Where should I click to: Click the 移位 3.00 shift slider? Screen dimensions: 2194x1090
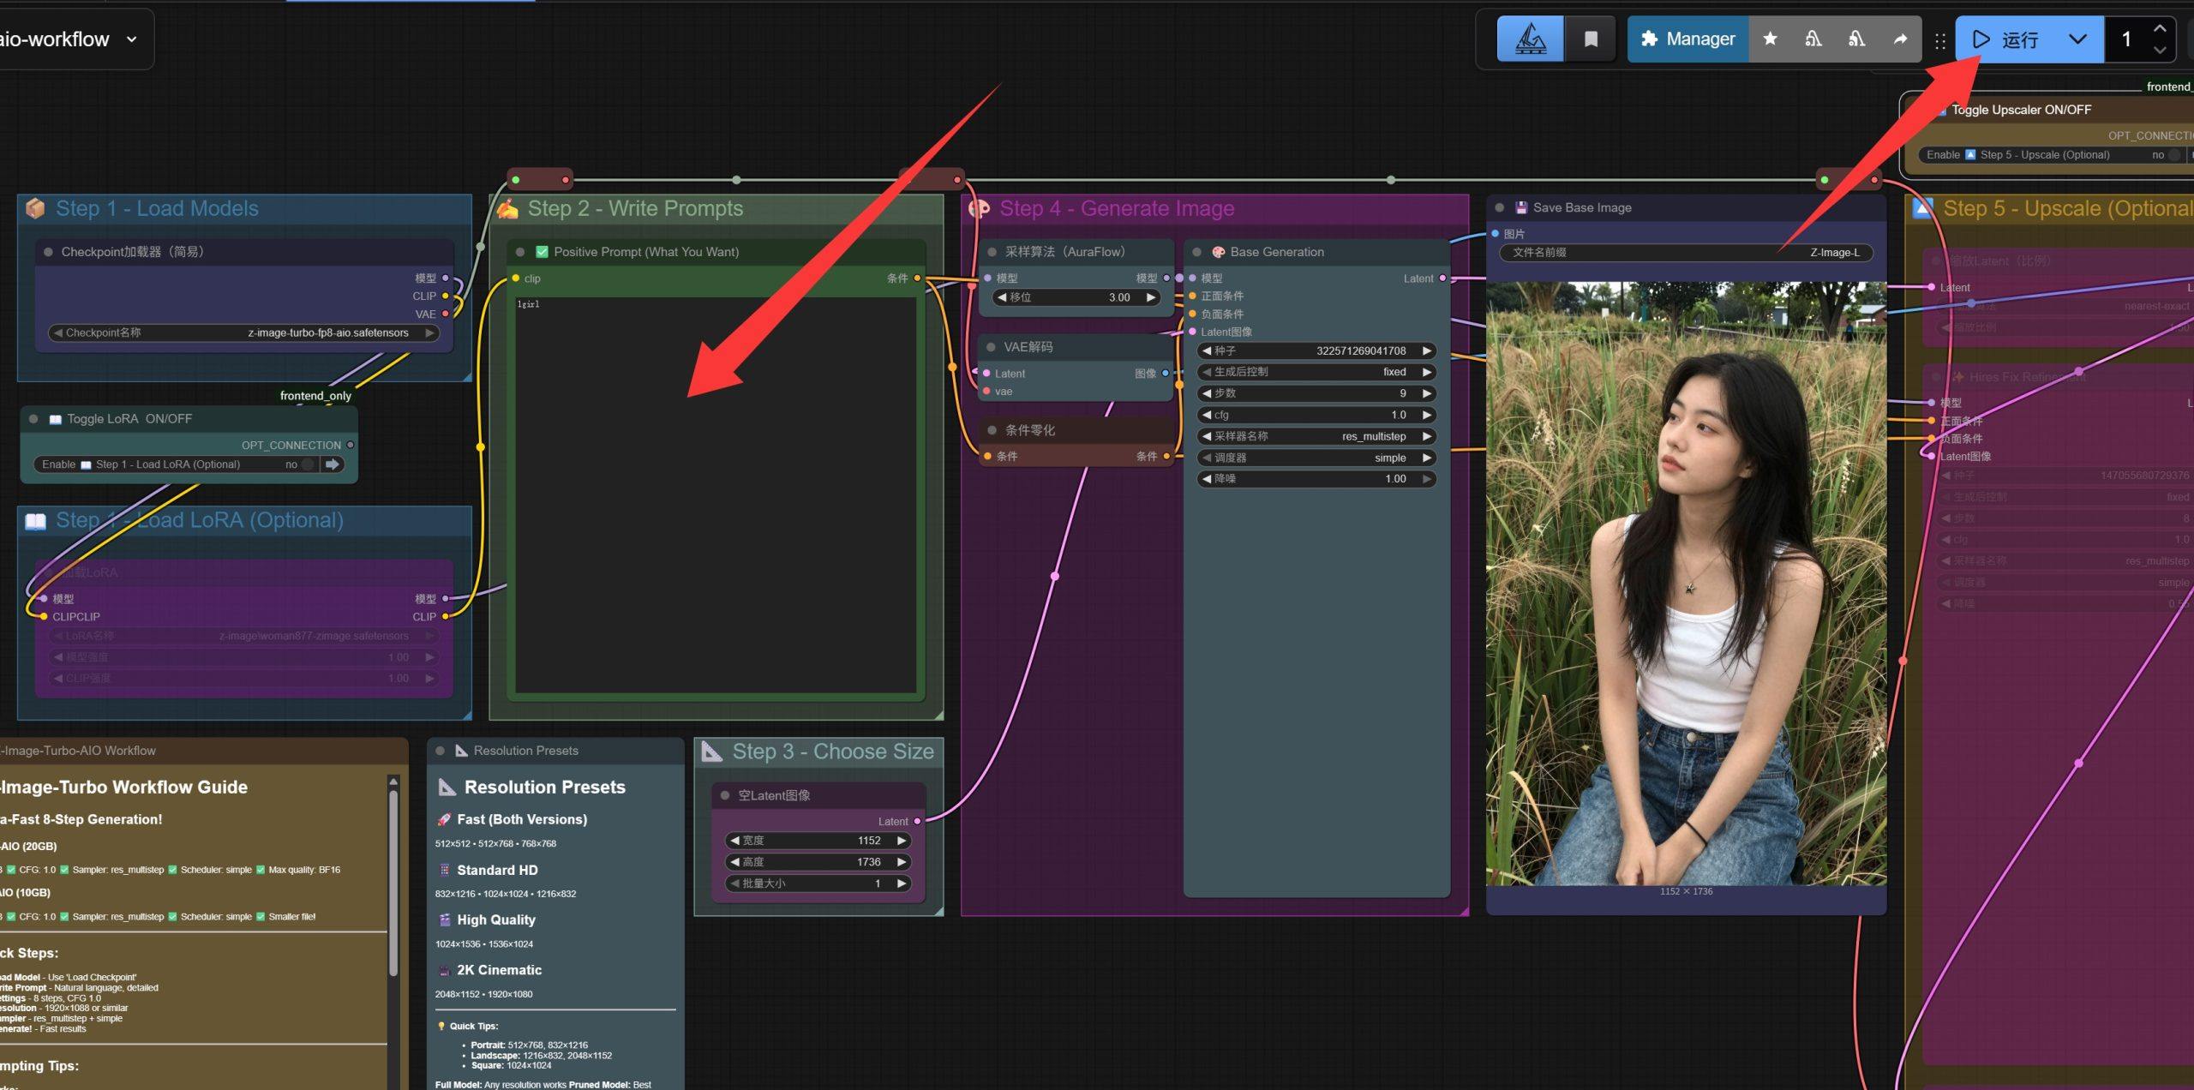[1076, 297]
